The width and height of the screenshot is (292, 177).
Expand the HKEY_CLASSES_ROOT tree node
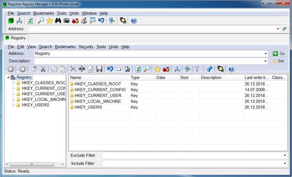pyautogui.click(x=13, y=83)
